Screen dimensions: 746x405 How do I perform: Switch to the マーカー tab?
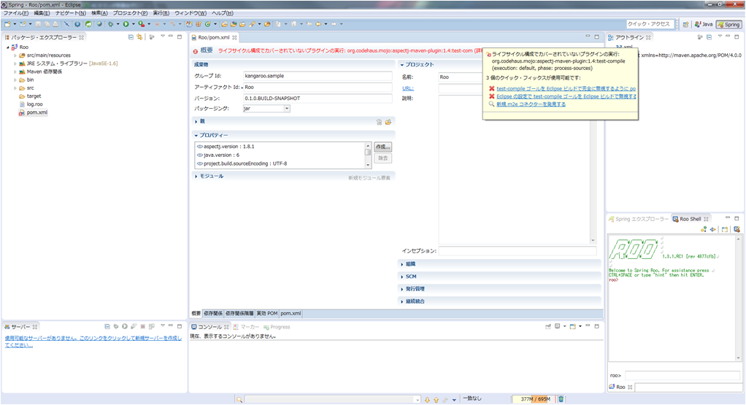click(x=247, y=327)
